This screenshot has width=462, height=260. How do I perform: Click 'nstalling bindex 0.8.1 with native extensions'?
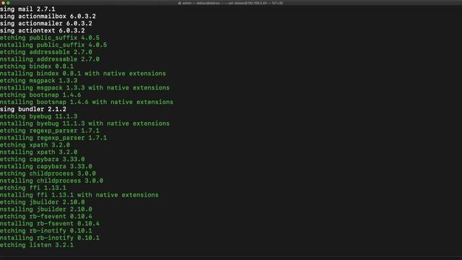tap(83, 74)
